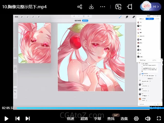Click the 查找 search button
This screenshot has width=164, height=123.
tap(111, 119)
